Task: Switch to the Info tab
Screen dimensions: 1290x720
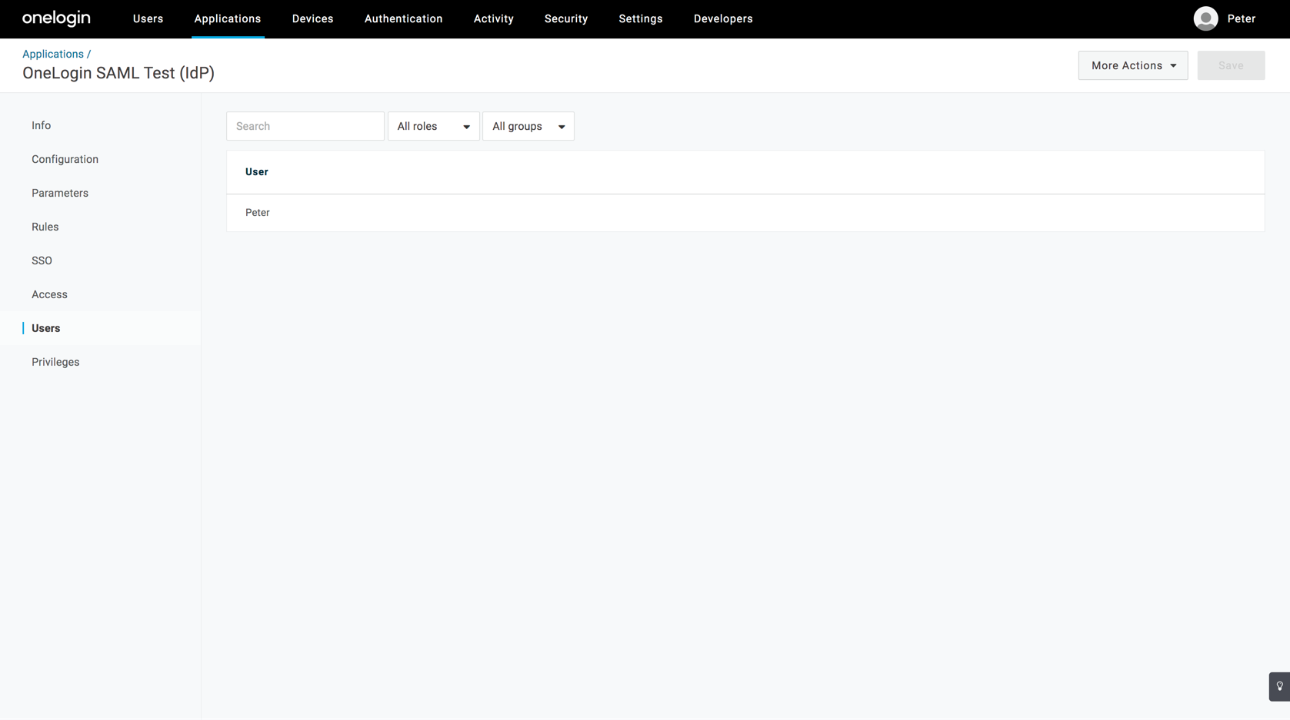Action: (42, 125)
